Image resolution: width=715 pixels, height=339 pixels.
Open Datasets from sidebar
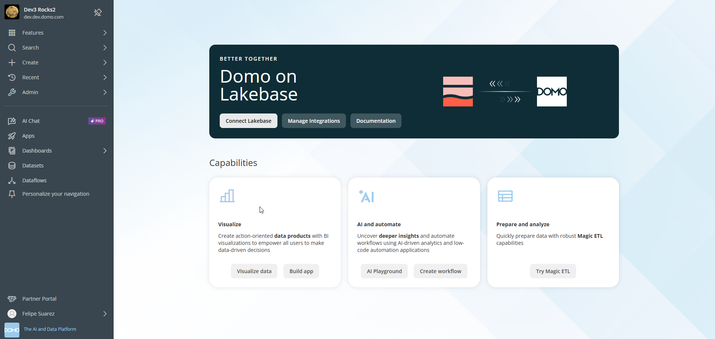point(57,166)
